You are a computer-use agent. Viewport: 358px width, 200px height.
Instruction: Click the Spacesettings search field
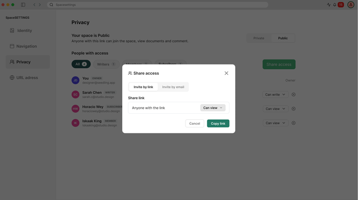[x=158, y=4]
